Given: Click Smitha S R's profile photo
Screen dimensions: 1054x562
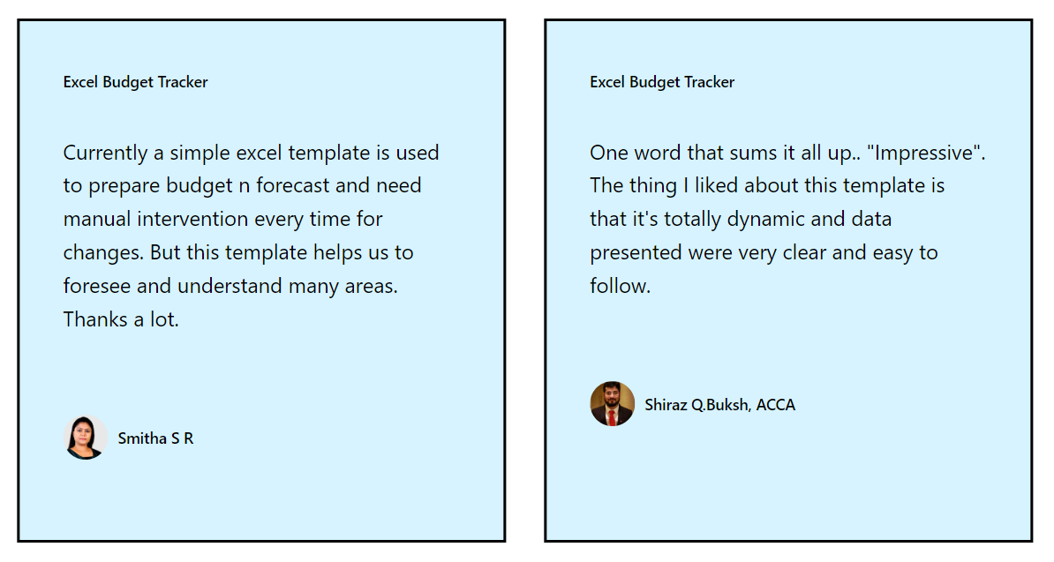Looking at the screenshot, I should [x=86, y=438].
